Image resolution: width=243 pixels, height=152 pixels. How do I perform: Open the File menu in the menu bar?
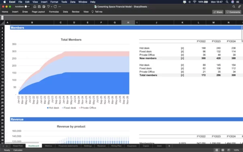click(x=20, y=2)
